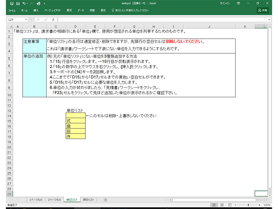Switch to the 締日リスト sheet tab
The image size is (278, 209).
click(88, 200)
